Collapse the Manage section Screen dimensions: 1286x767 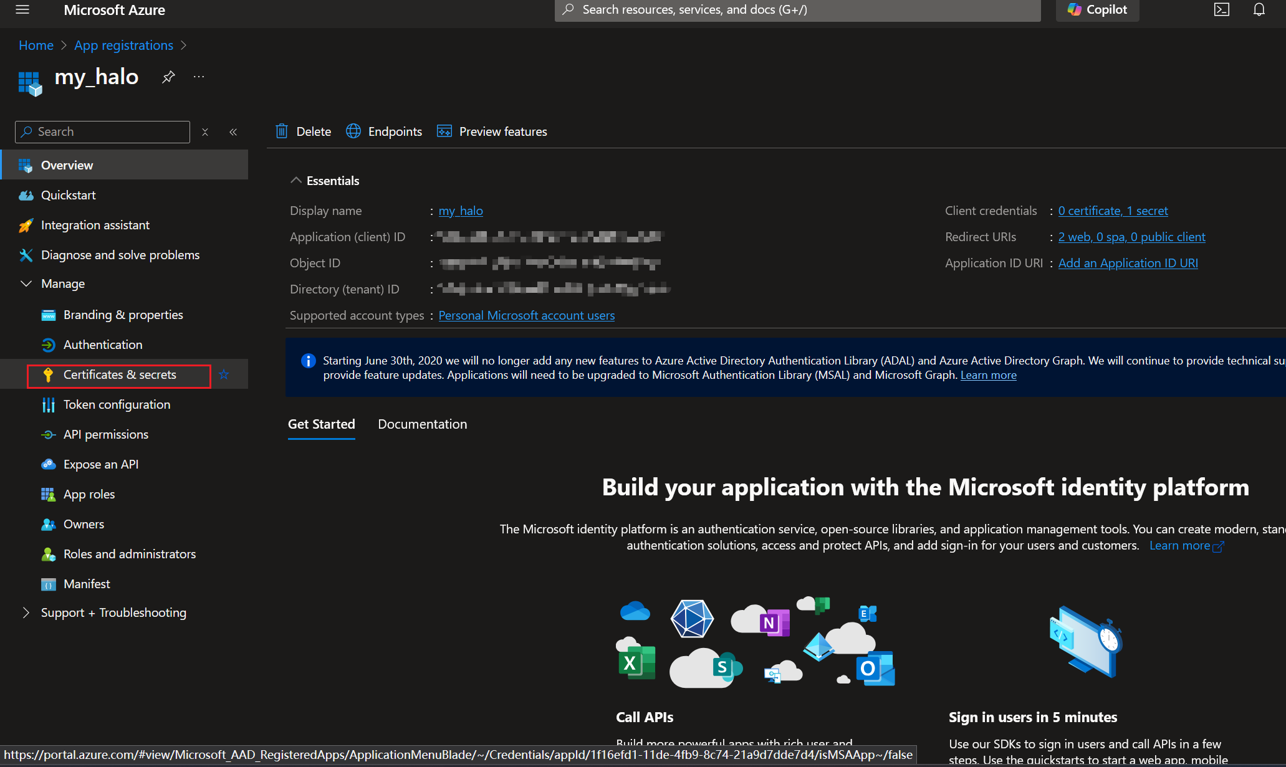click(x=26, y=283)
